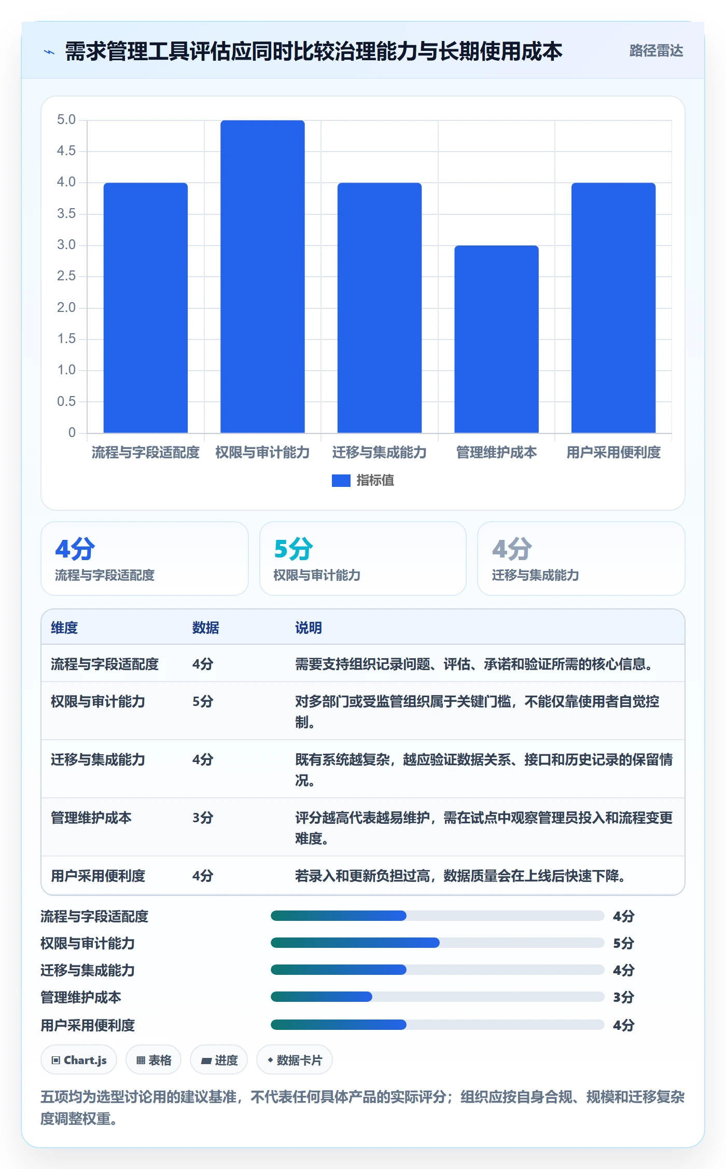The image size is (726, 1169).
Task: Click table cell 权限与审计能力
Action: pyautogui.click(x=98, y=701)
